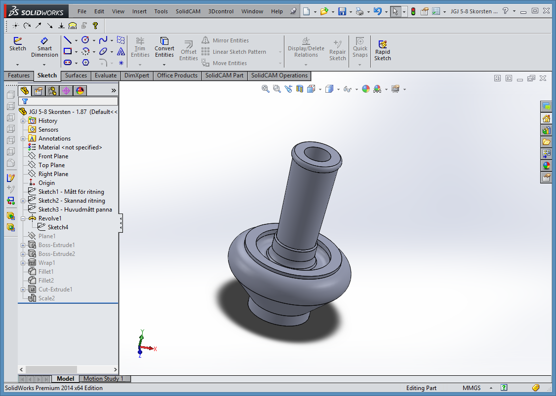The height and width of the screenshot is (396, 556).
Task: Select the Circle sketch tool
Action: click(85, 40)
